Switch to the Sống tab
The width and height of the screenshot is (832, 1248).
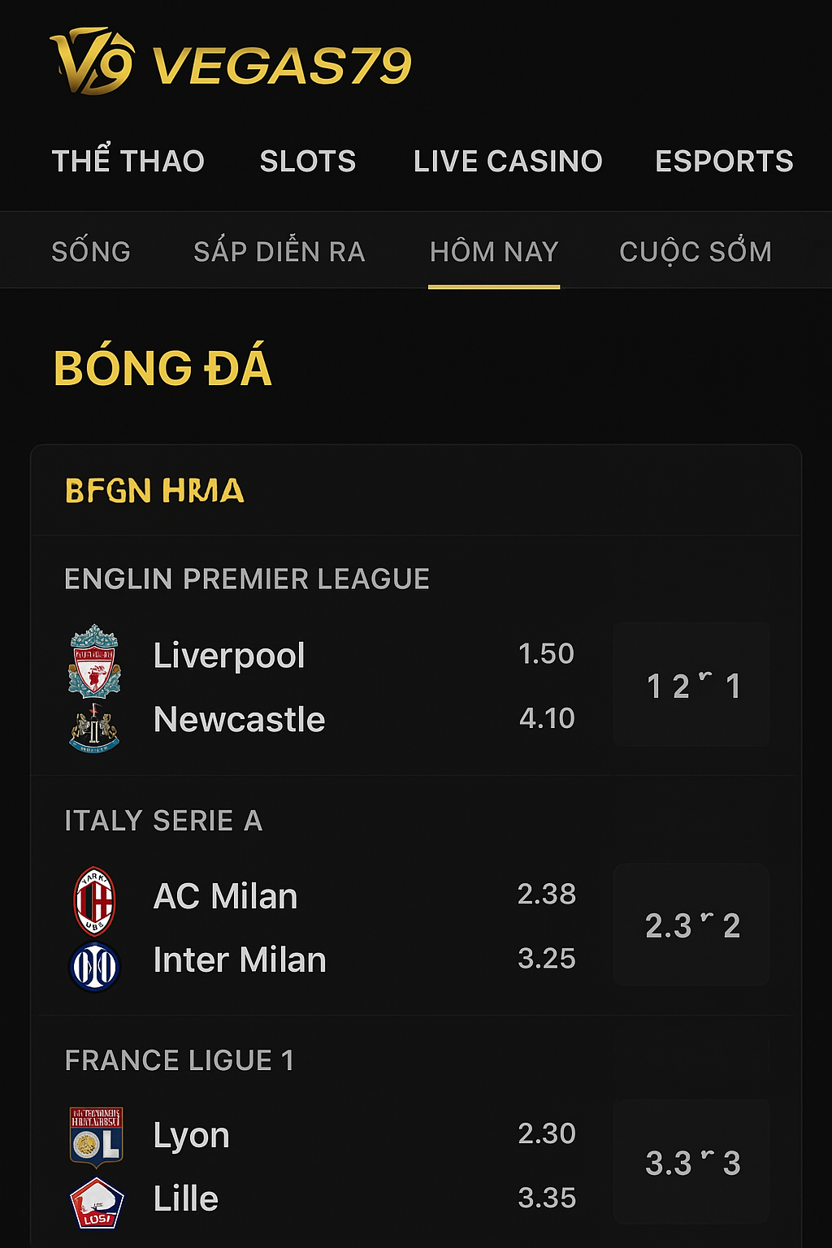(x=91, y=251)
